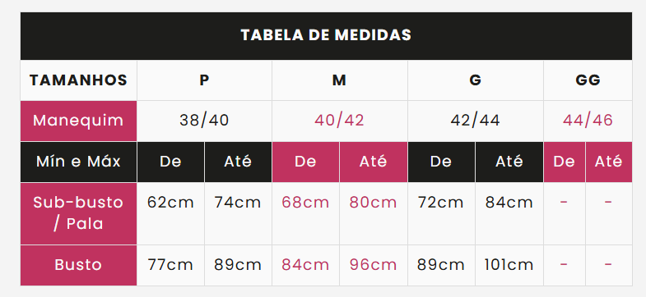Click the TABELA DE MEDIDAS title bar

click(x=326, y=36)
